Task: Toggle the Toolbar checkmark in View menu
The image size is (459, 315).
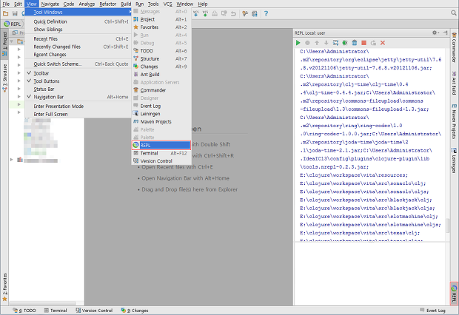Action: [78, 73]
